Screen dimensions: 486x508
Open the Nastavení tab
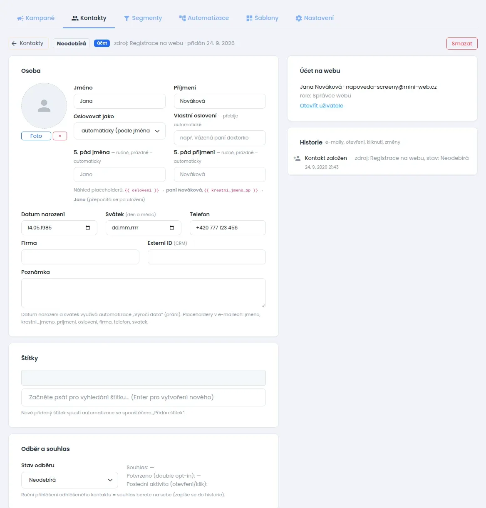[315, 18]
